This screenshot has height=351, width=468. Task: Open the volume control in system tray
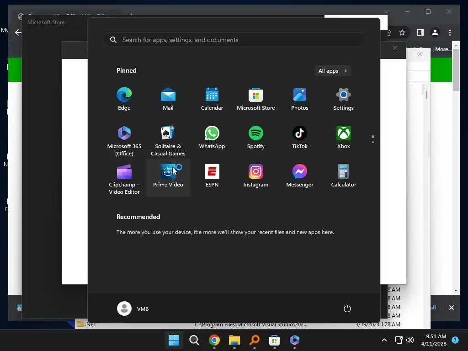click(x=410, y=340)
